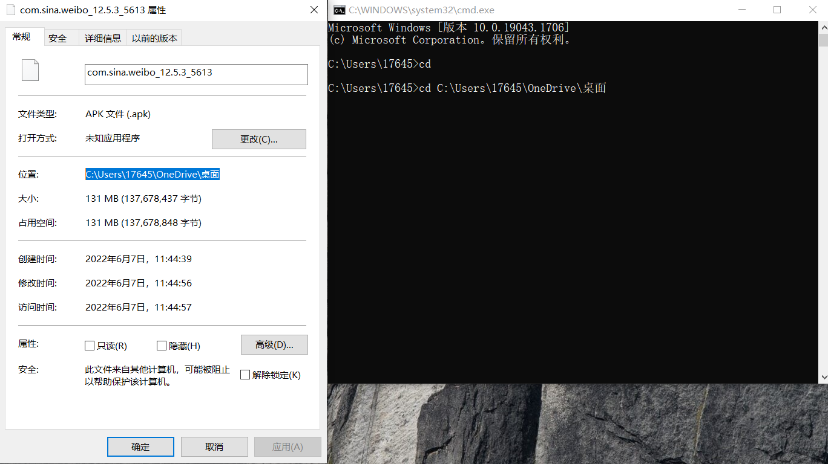Image resolution: width=828 pixels, height=464 pixels.
Task: Maximize the cmd.exe window
Action: [777, 10]
